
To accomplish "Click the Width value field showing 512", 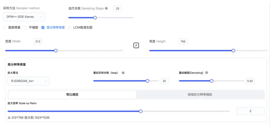I will 38,42.
